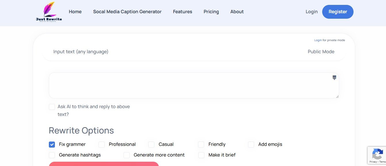Check the Generate hashtags box

point(52,155)
